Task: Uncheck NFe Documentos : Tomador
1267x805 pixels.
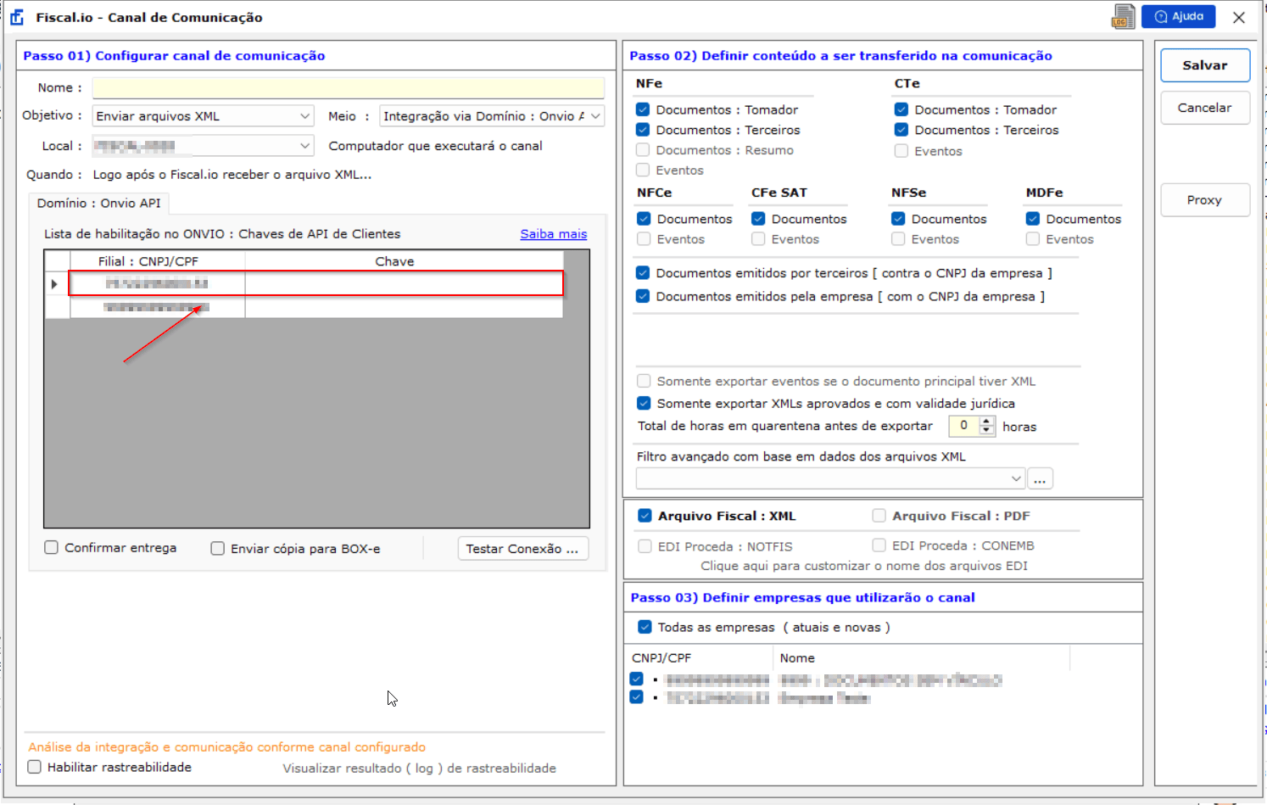Action: pos(643,109)
